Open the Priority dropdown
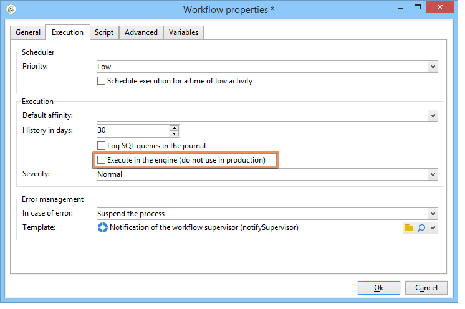Screen dimensions: 465x309 (x=433, y=66)
